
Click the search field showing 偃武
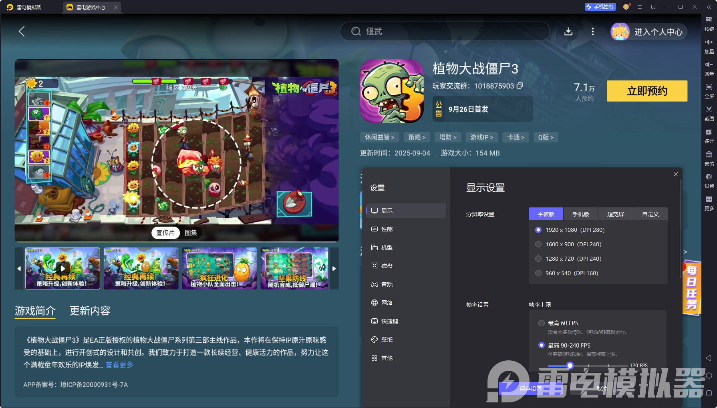pos(445,31)
